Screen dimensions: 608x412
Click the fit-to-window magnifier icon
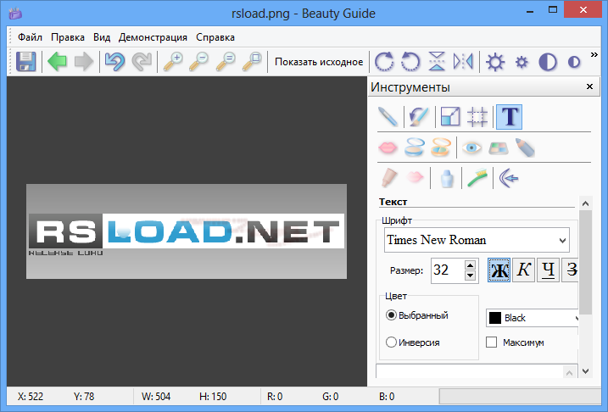point(252,62)
